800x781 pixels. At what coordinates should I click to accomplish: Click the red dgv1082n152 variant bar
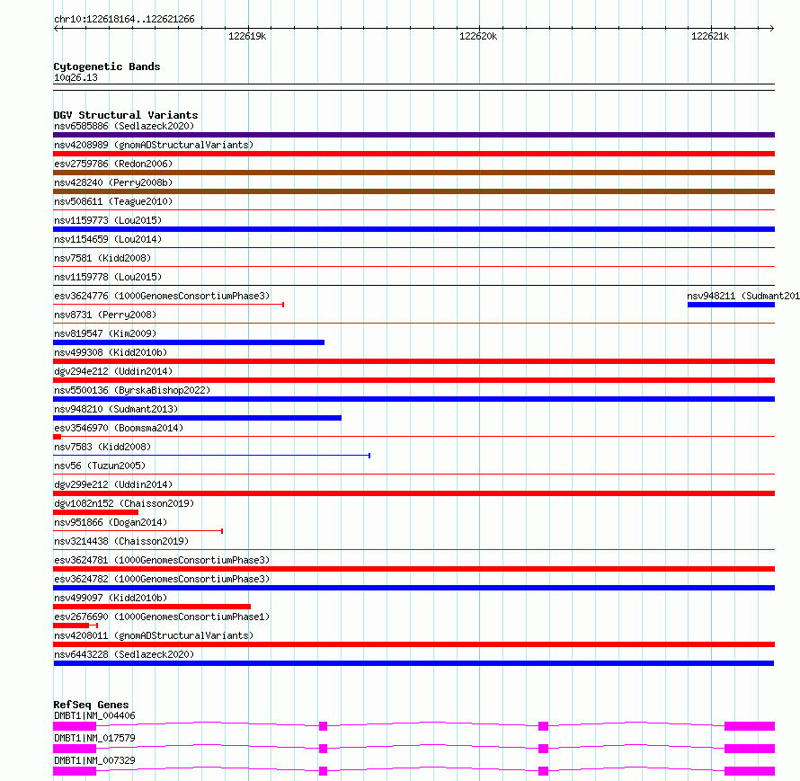96,512
